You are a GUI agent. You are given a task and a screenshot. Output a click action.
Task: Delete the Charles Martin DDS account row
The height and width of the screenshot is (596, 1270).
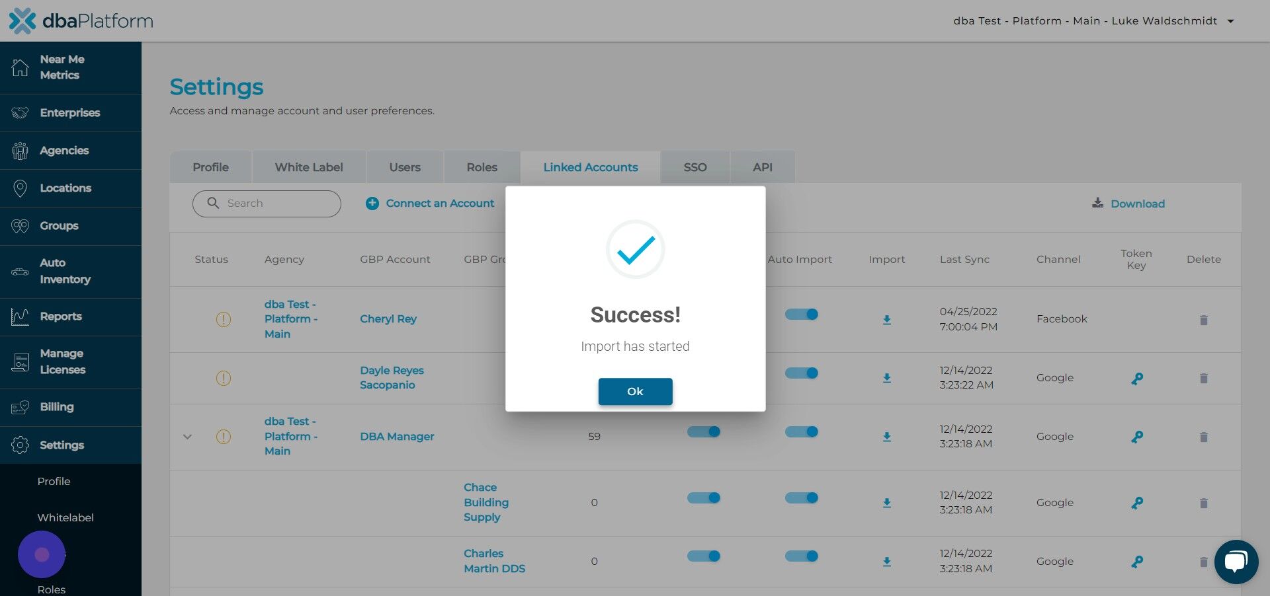1203,562
